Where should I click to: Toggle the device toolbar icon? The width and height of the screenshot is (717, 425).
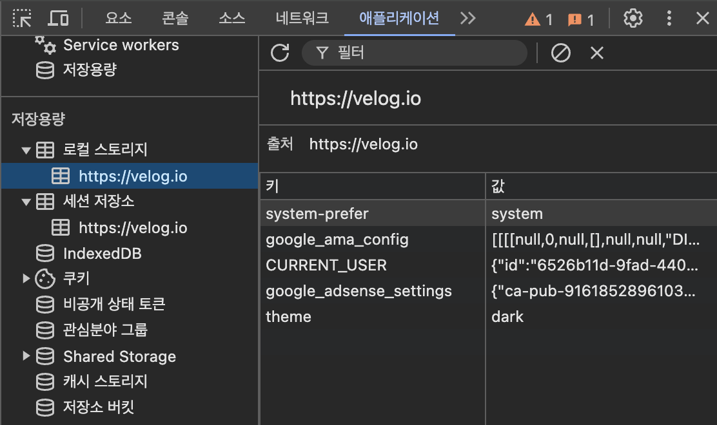[x=58, y=18]
